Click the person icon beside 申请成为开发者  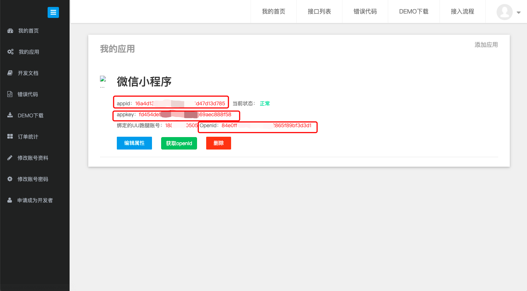pyautogui.click(x=10, y=200)
